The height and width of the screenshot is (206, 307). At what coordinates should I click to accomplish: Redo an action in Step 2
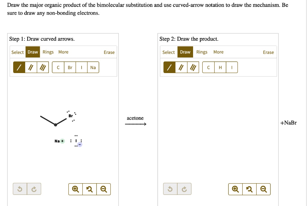(x=184, y=189)
